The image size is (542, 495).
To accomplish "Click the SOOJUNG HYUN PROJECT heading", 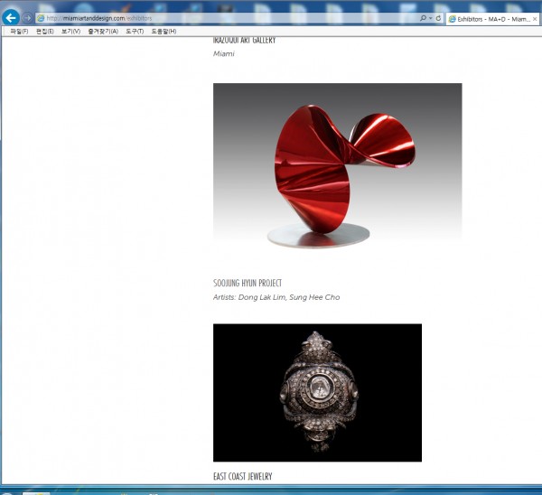I will [248, 283].
